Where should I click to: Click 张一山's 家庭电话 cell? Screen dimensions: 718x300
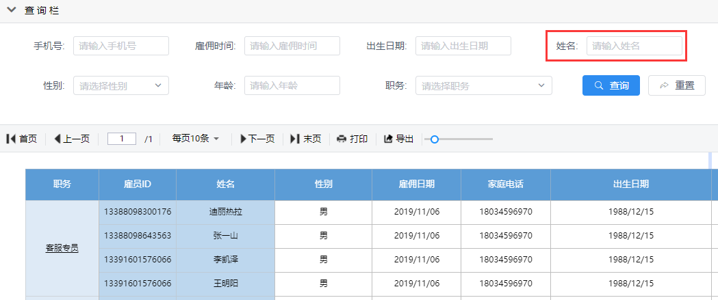[x=506, y=236]
